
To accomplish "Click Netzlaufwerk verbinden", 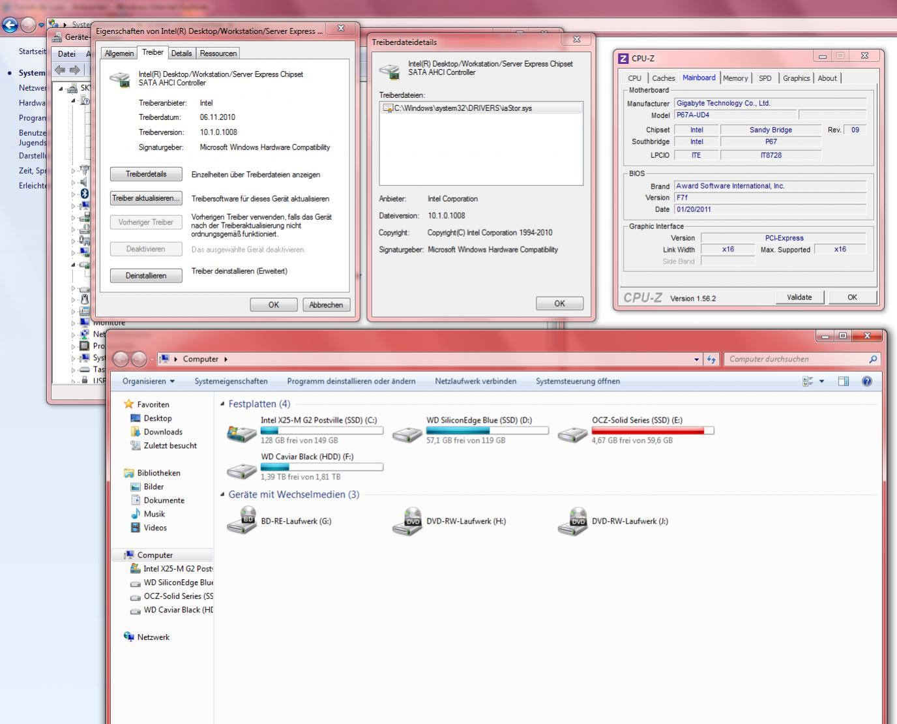I will click(476, 381).
